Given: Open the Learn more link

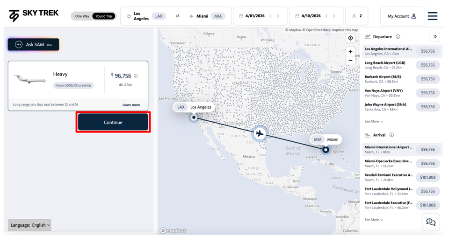Looking at the screenshot, I should [131, 105].
